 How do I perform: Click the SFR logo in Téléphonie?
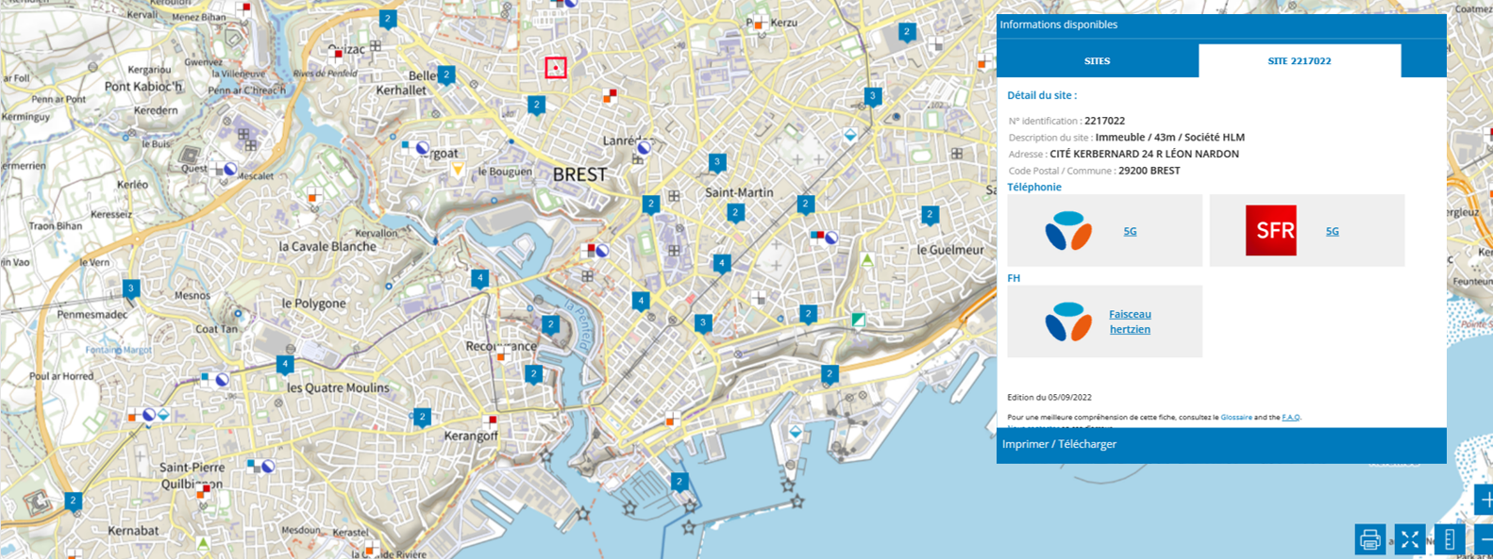pos(1270,231)
